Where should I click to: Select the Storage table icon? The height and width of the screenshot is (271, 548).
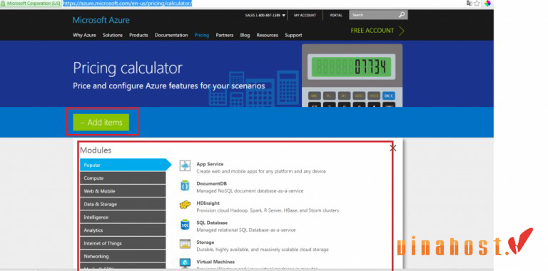tap(185, 244)
